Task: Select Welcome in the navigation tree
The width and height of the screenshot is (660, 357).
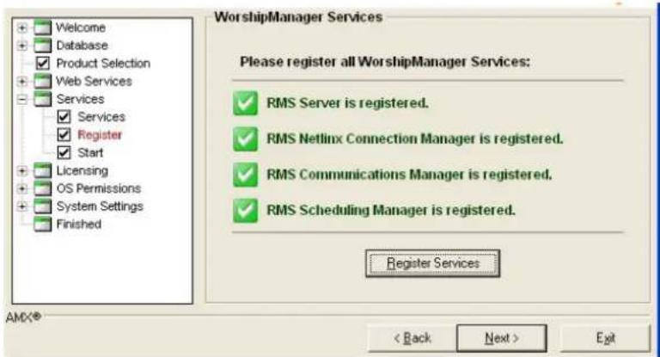Action: click(x=81, y=28)
